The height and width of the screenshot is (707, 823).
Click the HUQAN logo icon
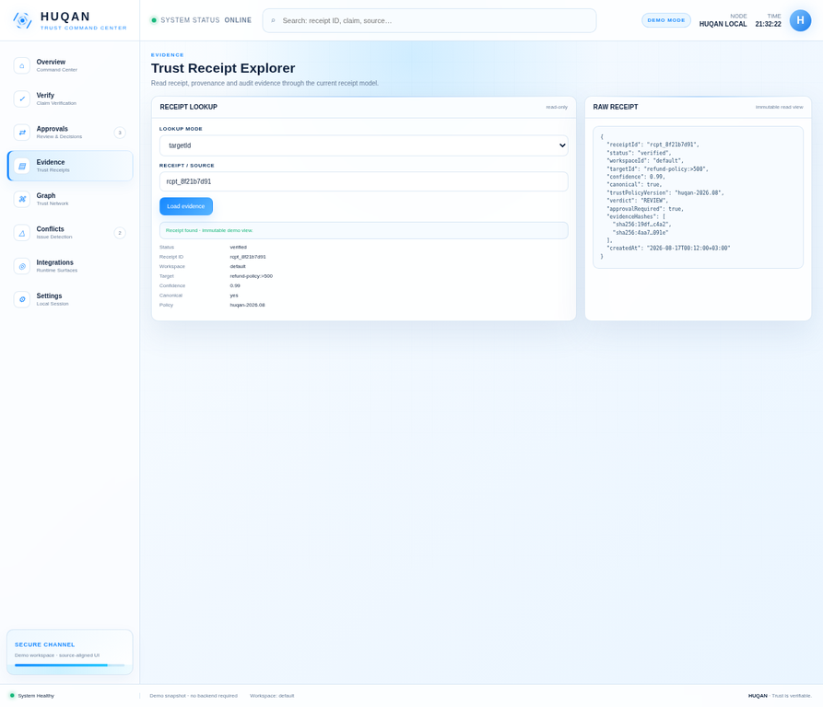point(22,20)
